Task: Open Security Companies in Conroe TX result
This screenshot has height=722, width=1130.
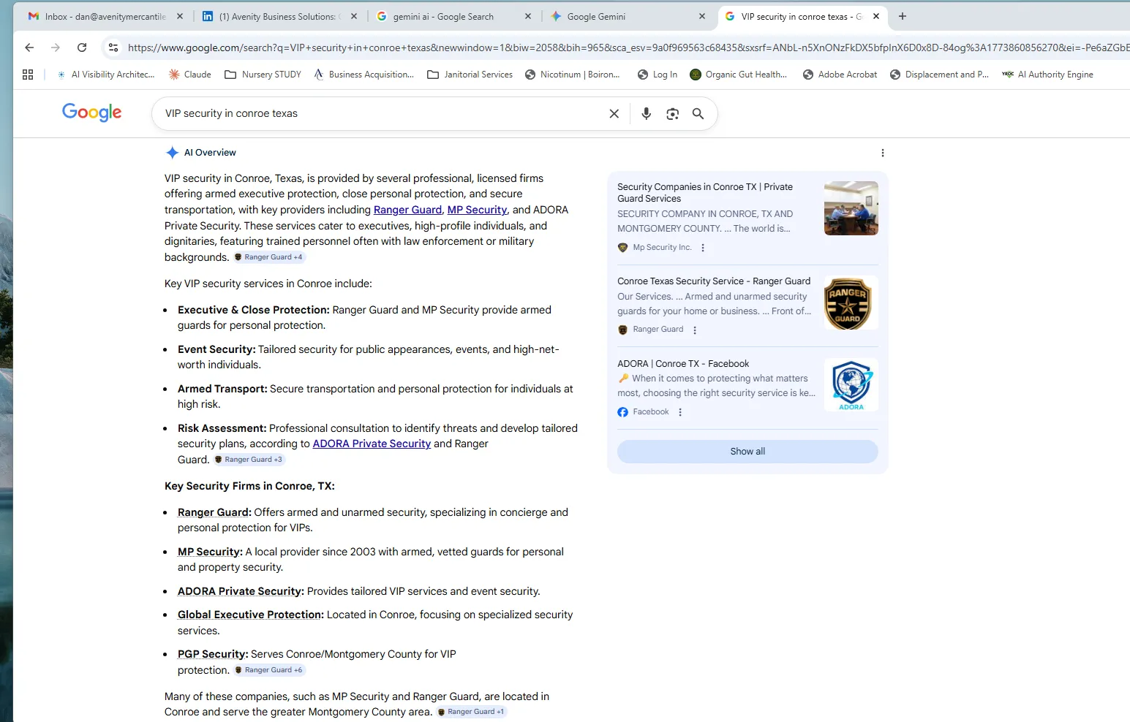Action: click(x=705, y=192)
